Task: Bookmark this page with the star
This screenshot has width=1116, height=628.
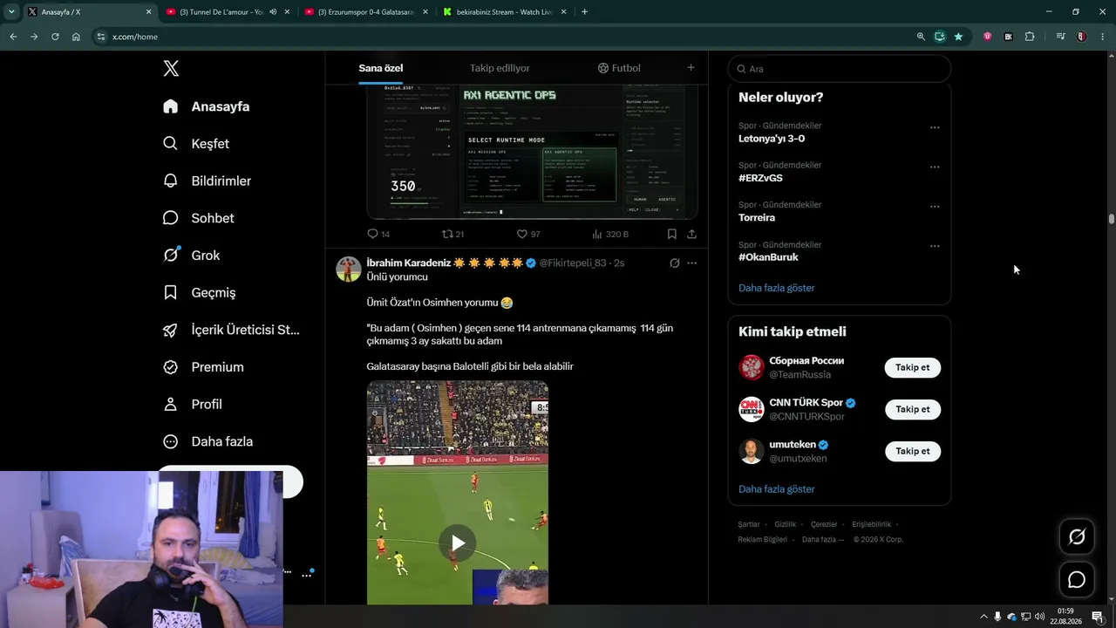Action: (958, 37)
